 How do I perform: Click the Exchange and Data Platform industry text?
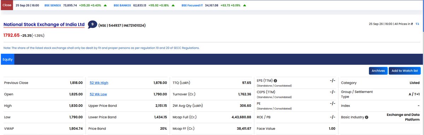point(403,117)
